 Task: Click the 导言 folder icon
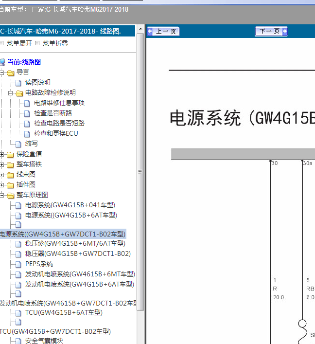pos(11,72)
